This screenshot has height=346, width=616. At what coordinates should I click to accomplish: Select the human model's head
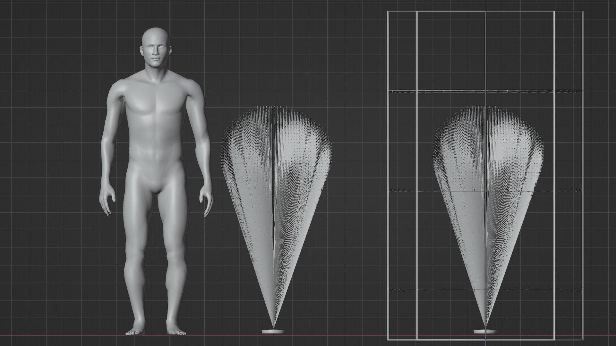pyautogui.click(x=156, y=40)
